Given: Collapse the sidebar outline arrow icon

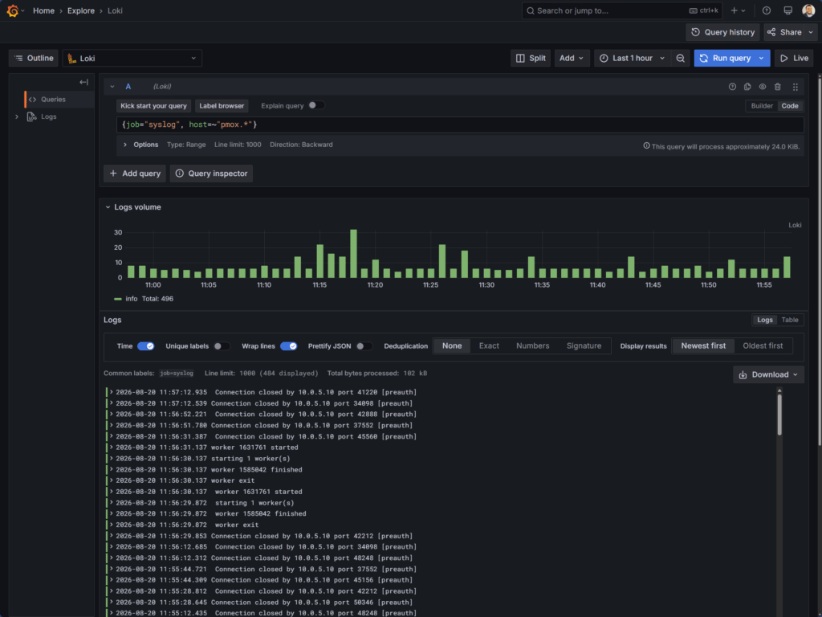Looking at the screenshot, I should (83, 82).
